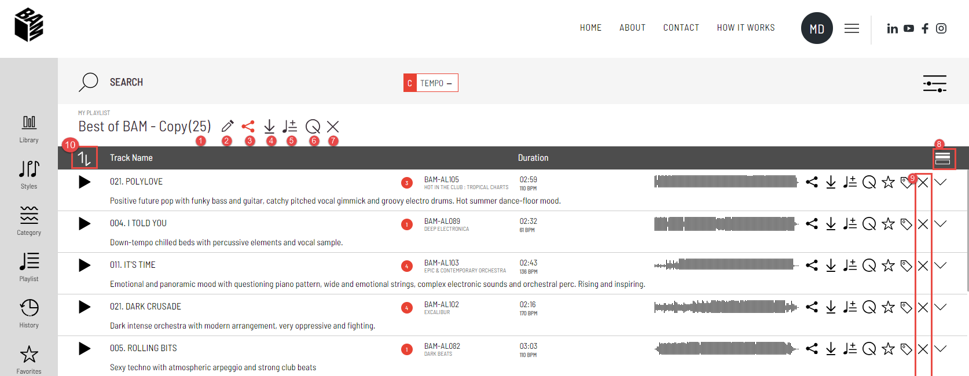This screenshot has height=376, width=969.
Task: Open the hamburger menu in header
Action: tap(851, 28)
